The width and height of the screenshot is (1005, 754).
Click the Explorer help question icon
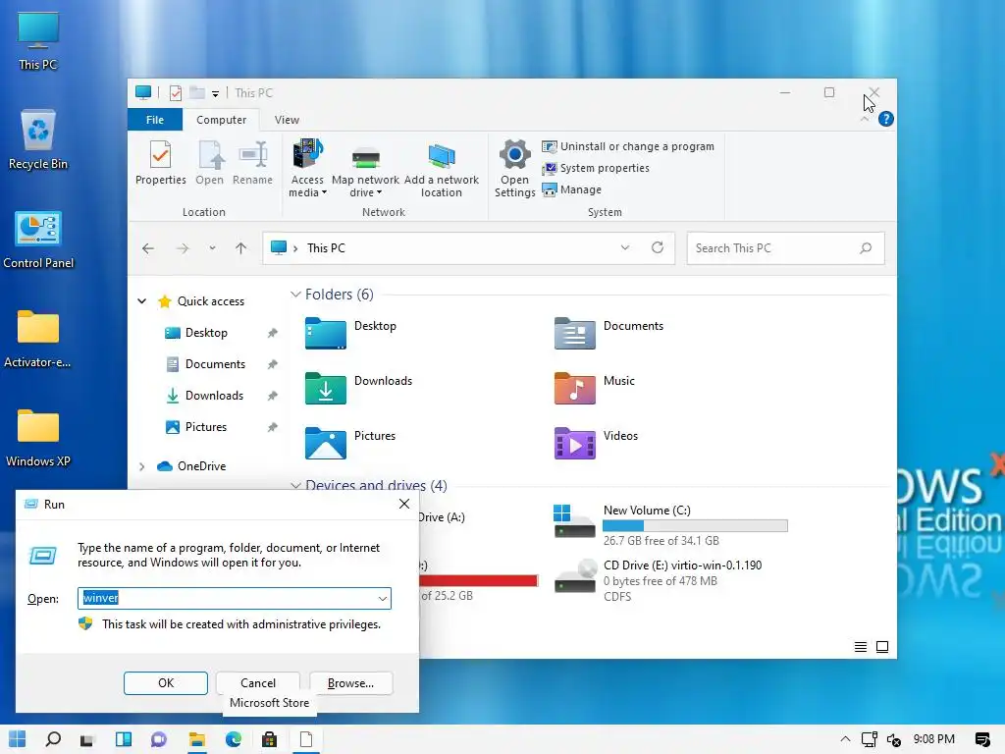[x=886, y=119]
